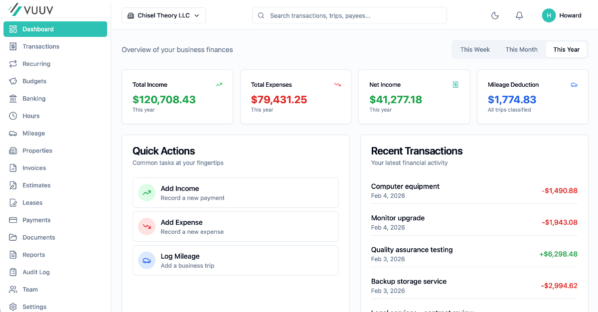598x312 pixels.
Task: Select the Banking building icon in the sidebar
Action: (13, 99)
